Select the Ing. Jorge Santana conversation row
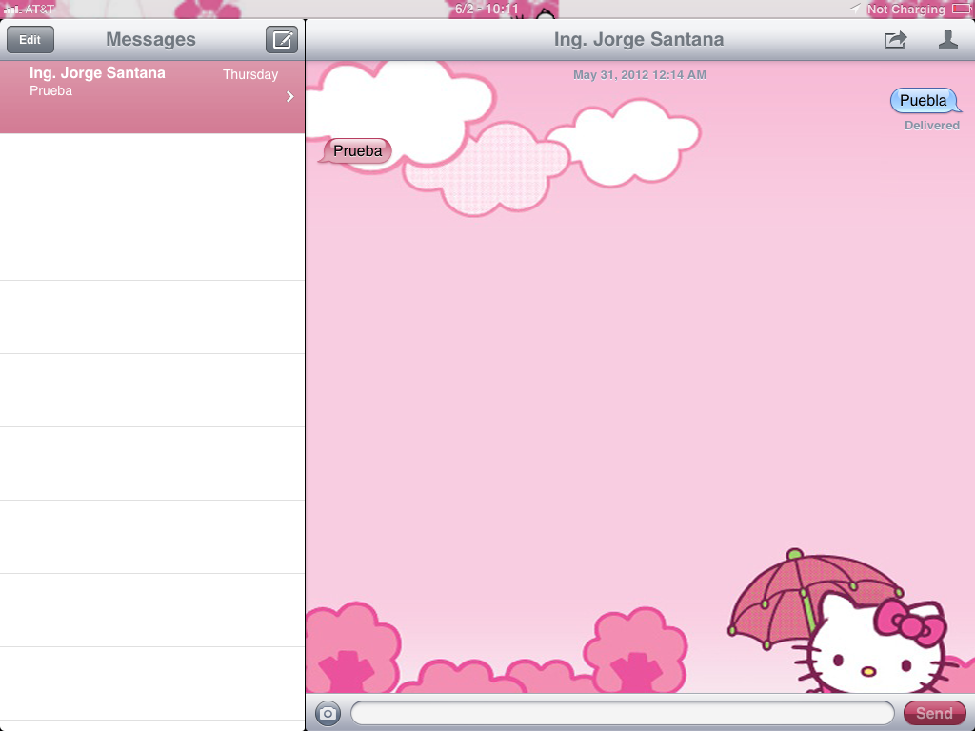This screenshot has width=975, height=731. point(152,97)
